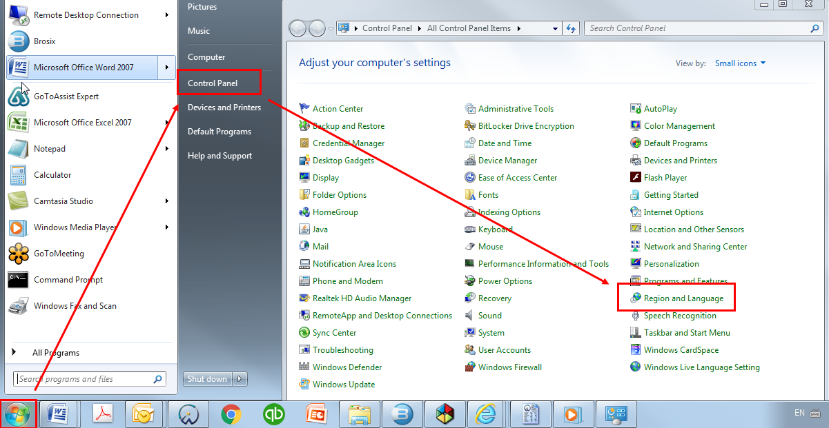Open User Accounts
This screenshot has width=829, height=428.
pyautogui.click(x=498, y=350)
